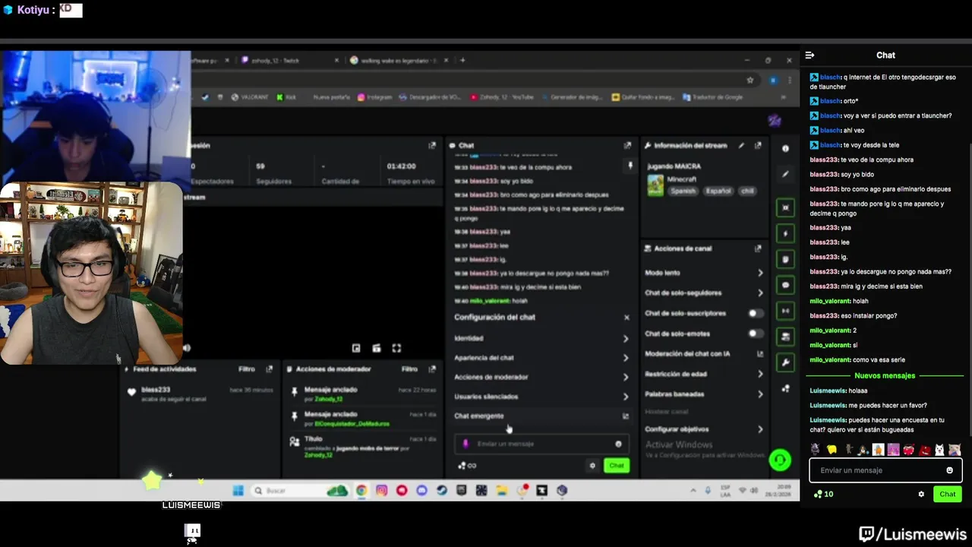Open Steam icon on the Windows taskbar
This screenshot has width=972, height=547.
click(441, 491)
